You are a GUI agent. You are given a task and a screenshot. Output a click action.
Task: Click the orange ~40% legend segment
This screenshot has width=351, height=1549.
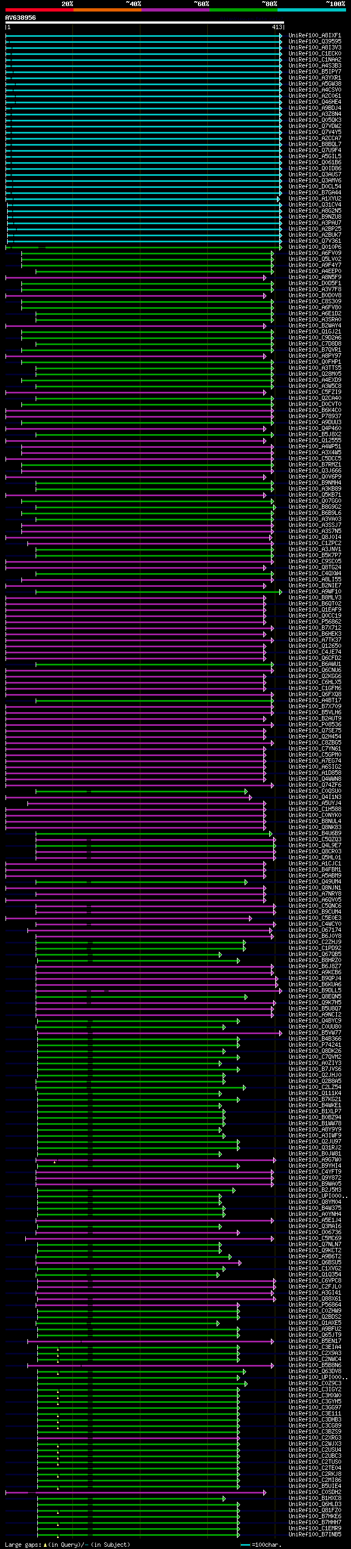(107, 10)
